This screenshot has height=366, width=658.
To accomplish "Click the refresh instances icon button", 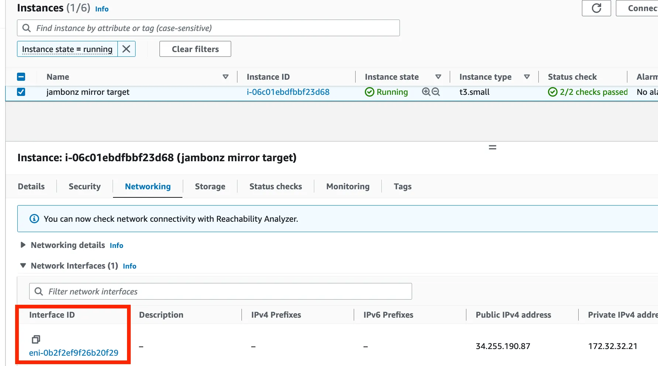I will point(596,8).
